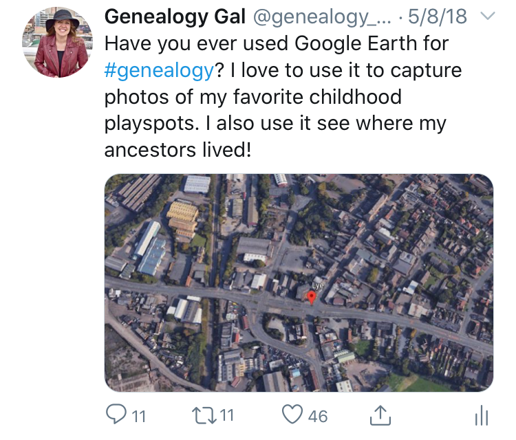Open the share upload icon
The height and width of the screenshot is (440, 516).
[380, 415]
